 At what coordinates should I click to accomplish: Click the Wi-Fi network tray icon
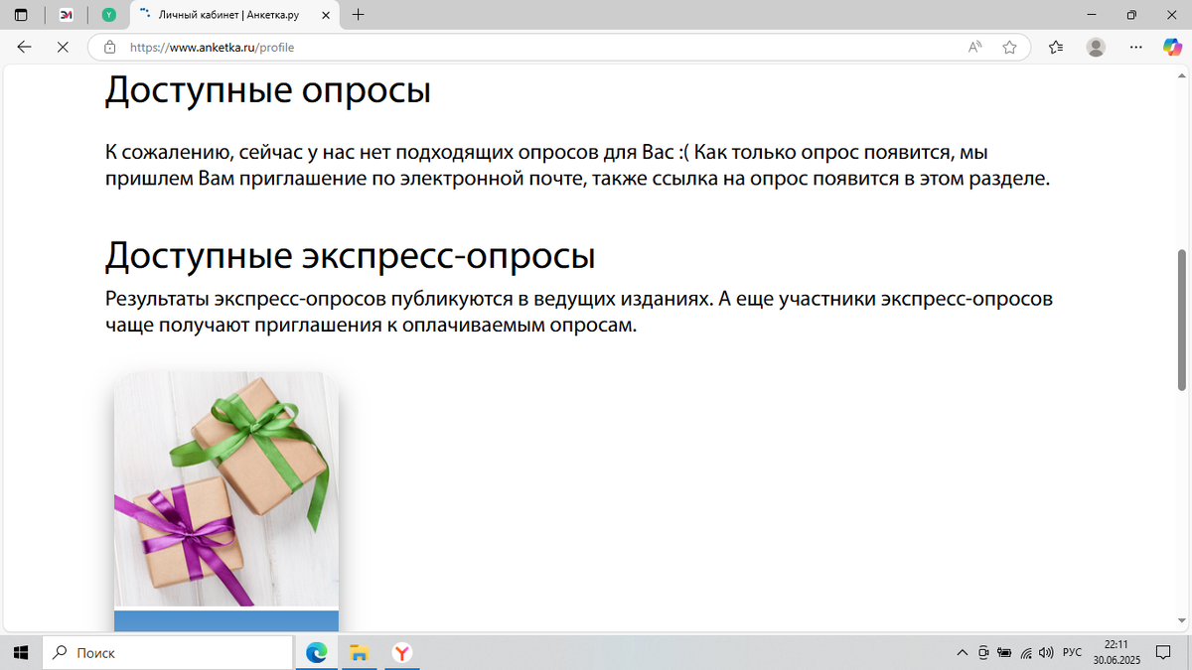click(1025, 652)
